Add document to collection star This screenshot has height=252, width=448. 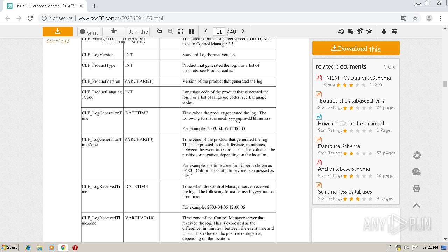click(x=113, y=31)
